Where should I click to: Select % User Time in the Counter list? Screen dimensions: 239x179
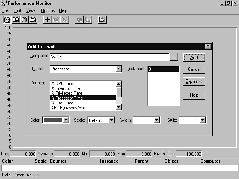[62, 103]
